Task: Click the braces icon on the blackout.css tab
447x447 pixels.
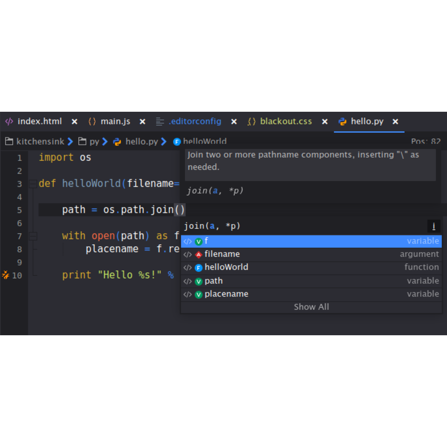Action: [251, 122]
